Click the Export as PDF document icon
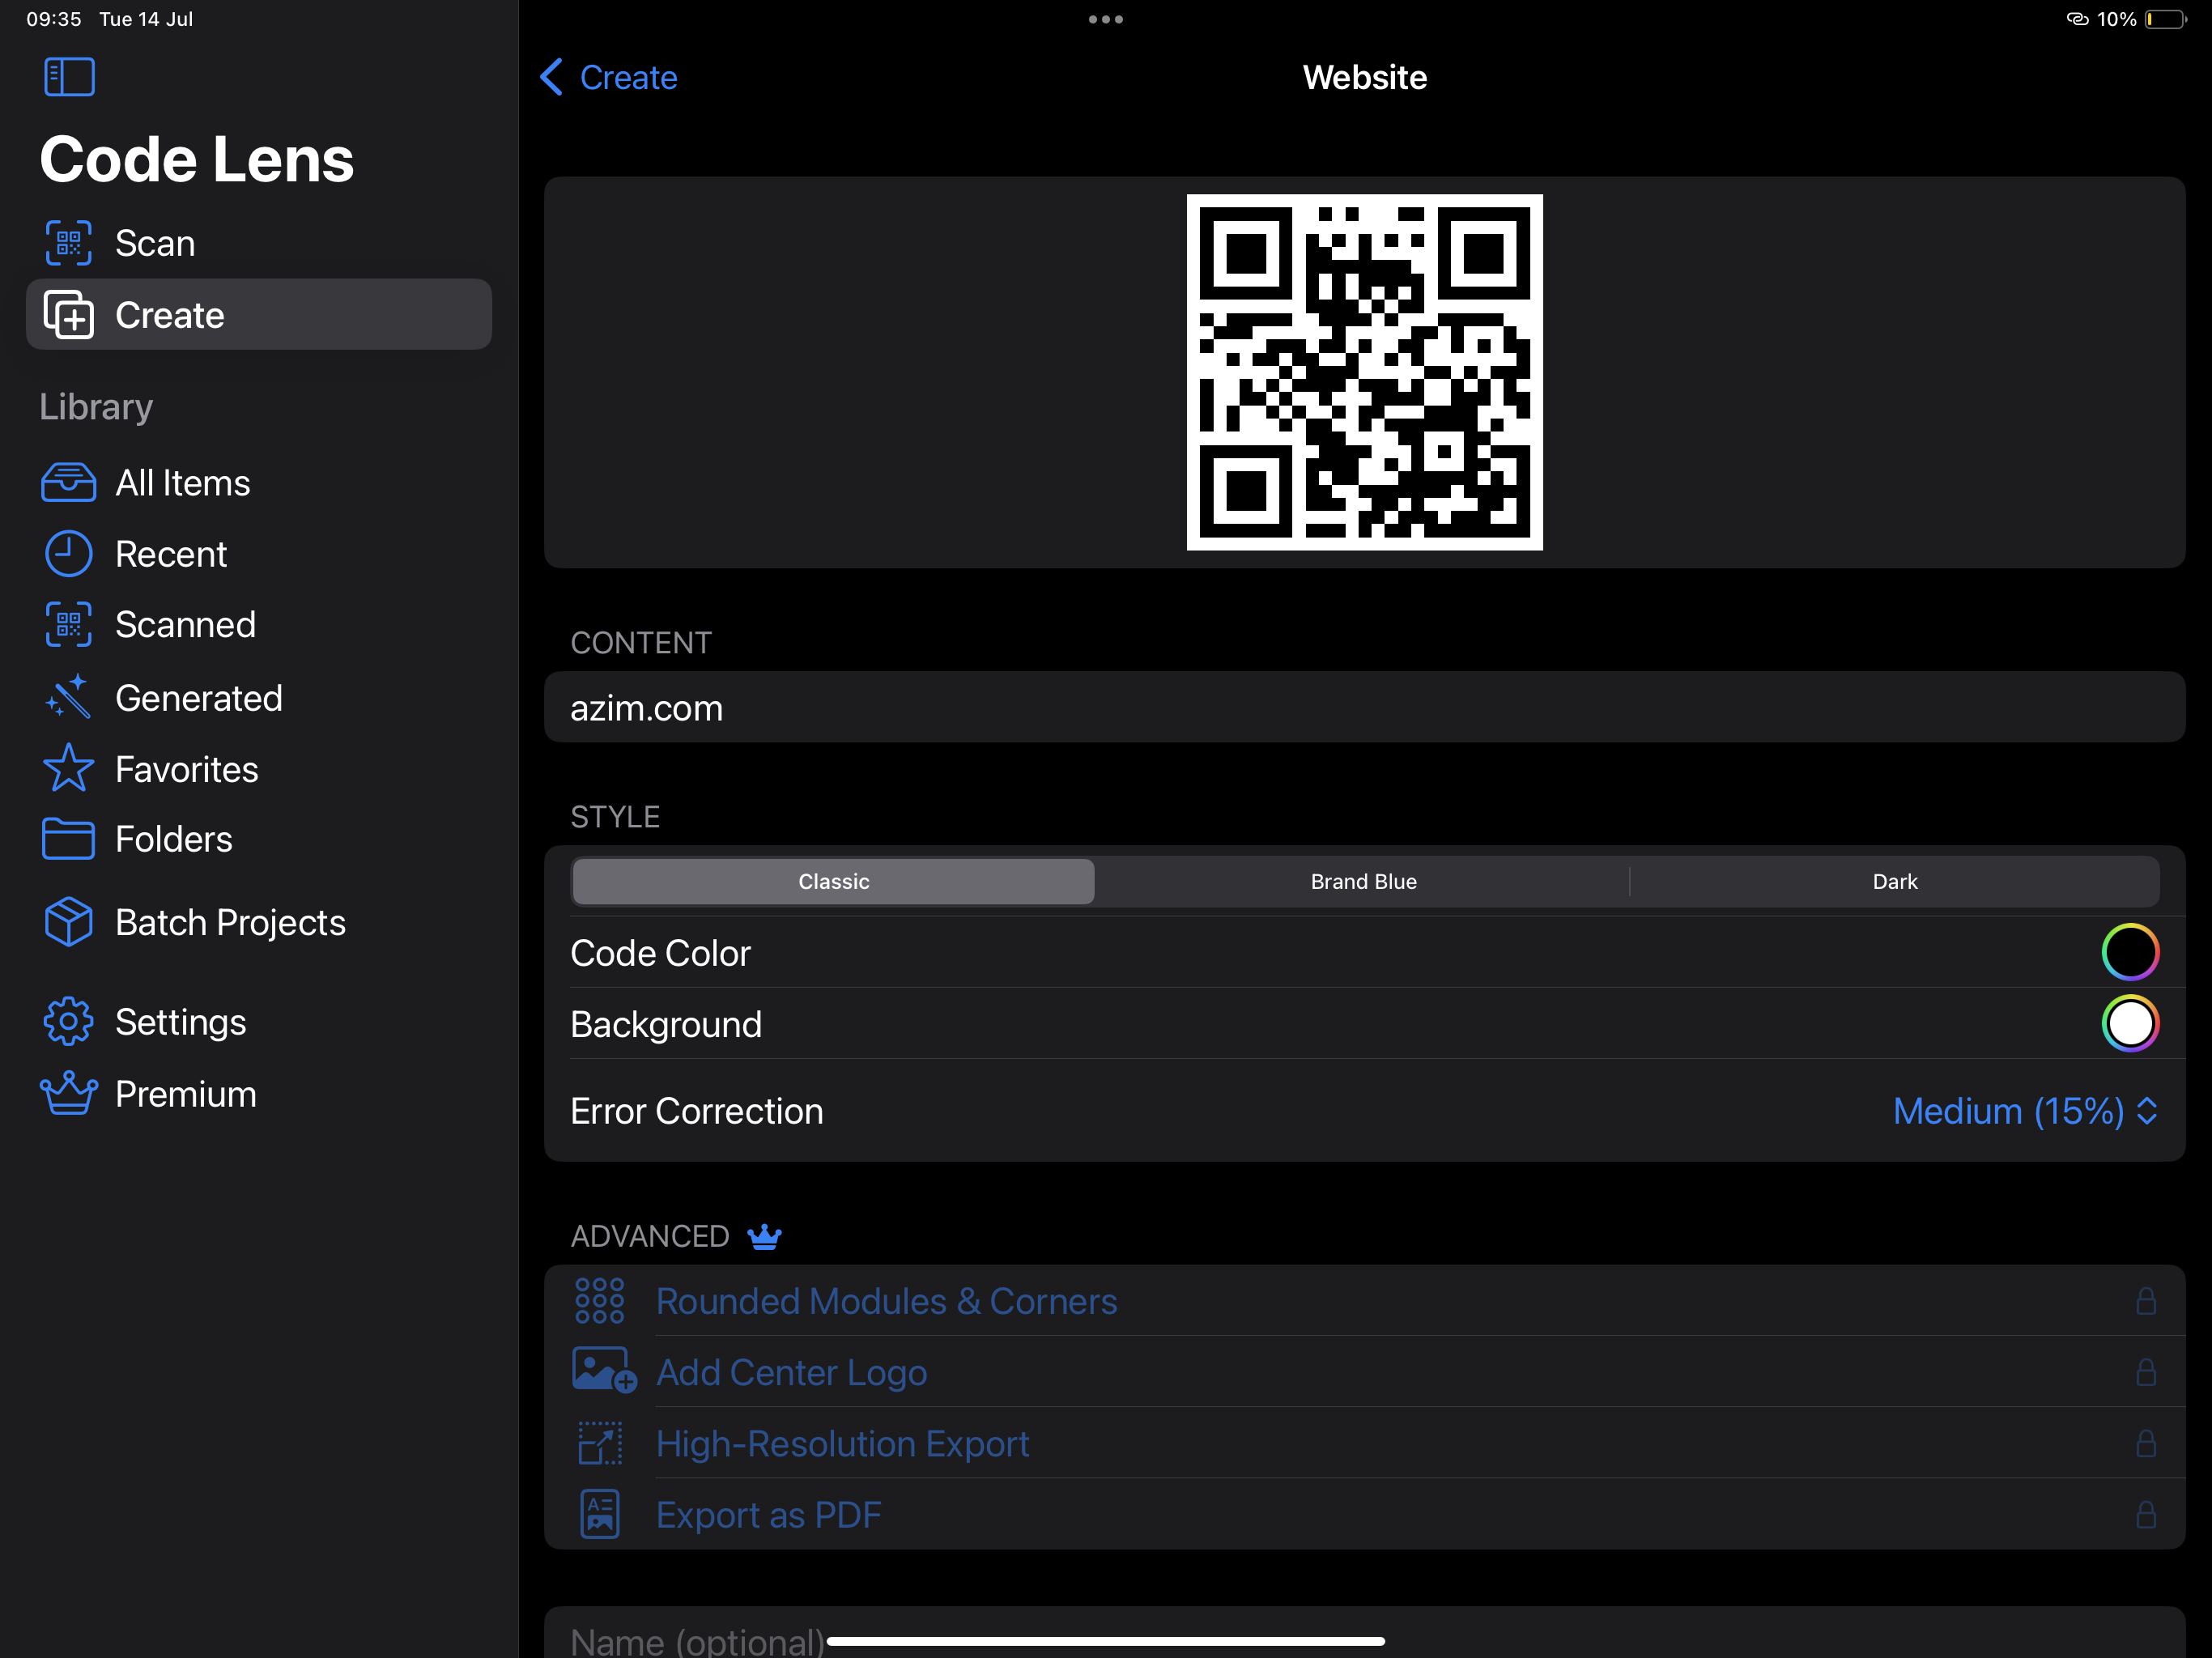Screen dimensions: 2212x1658 pos(600,1515)
